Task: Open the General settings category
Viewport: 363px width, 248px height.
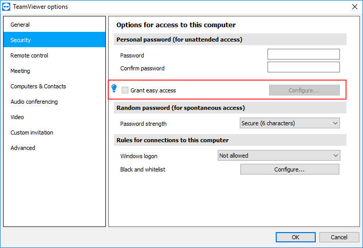Action: pyautogui.click(x=54, y=25)
